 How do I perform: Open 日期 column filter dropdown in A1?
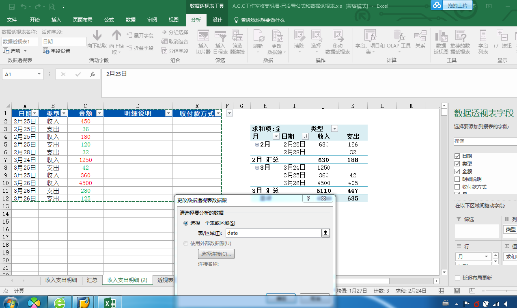[35, 114]
